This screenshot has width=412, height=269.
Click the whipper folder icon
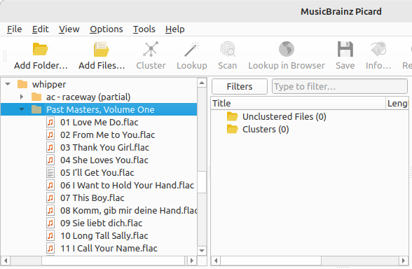pyautogui.click(x=22, y=84)
